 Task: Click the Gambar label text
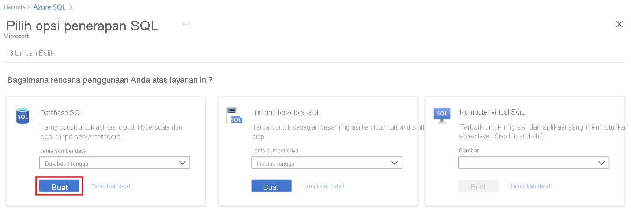coord(469,151)
